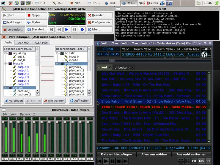Collapse the aqualung client in readable clients tree

(6, 53)
